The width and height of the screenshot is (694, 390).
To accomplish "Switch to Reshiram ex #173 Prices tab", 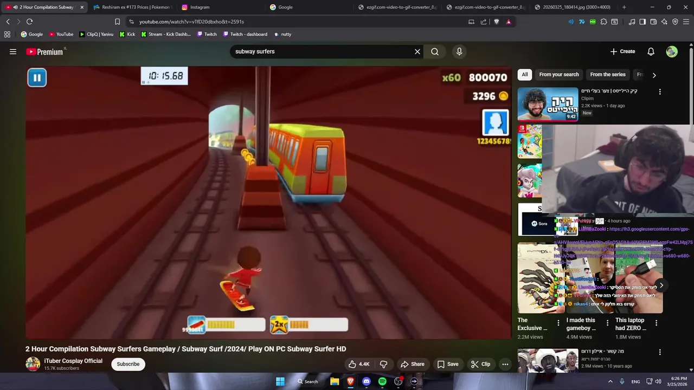I will coord(133,7).
